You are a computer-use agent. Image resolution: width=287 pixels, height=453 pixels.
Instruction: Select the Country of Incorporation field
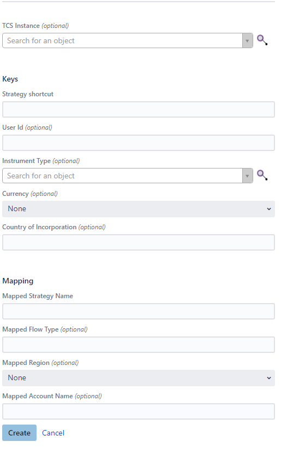139,242
